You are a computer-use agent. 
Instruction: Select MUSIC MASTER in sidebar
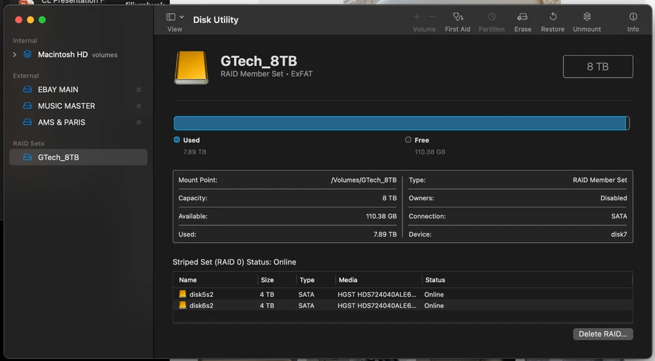(x=78, y=106)
